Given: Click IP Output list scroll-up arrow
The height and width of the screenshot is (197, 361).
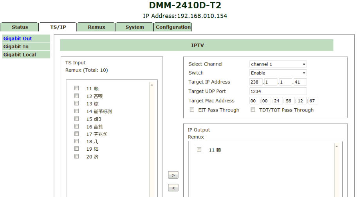Looking at the screenshot, I should coord(337,146).
